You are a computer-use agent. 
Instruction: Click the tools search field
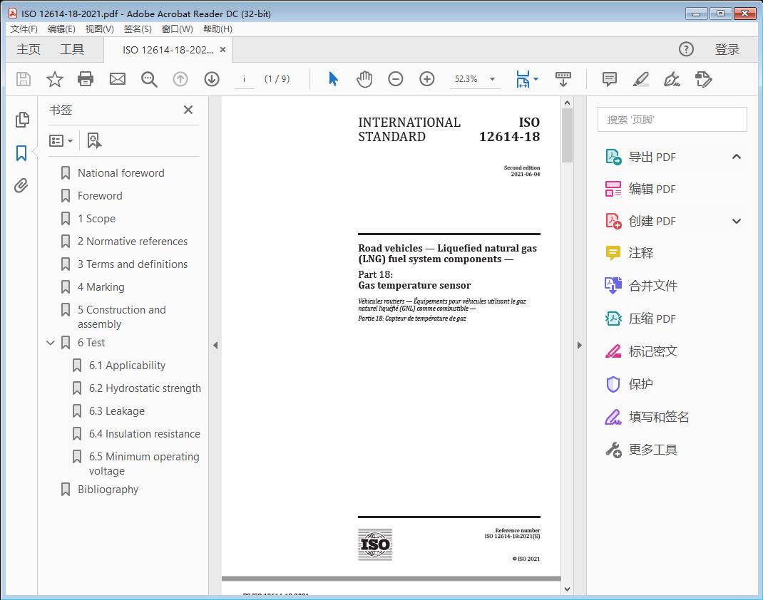coord(672,120)
